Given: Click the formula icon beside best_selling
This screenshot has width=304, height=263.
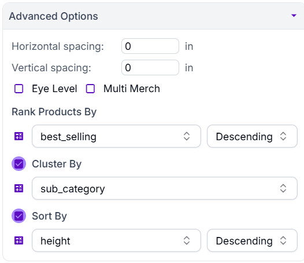Looking at the screenshot, I should (x=19, y=136).
